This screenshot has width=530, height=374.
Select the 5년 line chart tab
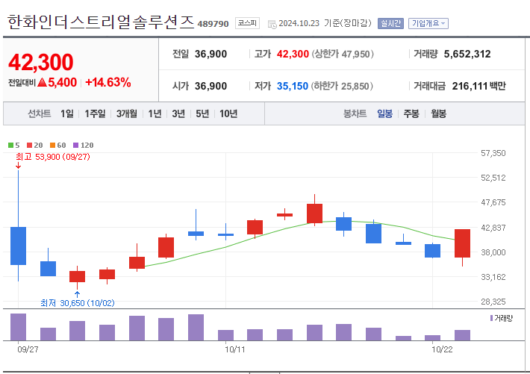pos(202,113)
